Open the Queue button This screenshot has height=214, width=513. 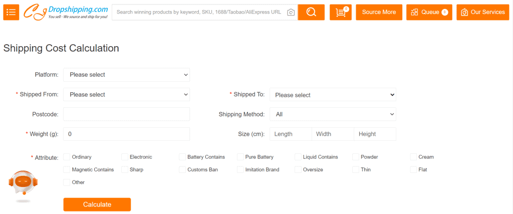429,12
